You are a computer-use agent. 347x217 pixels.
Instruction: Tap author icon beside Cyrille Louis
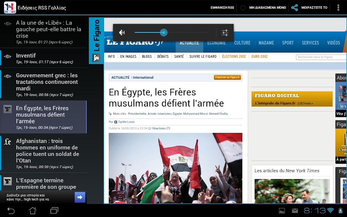(x=116, y=122)
